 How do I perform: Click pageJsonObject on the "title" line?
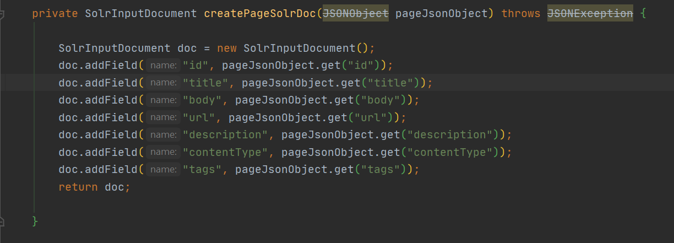pos(288,83)
